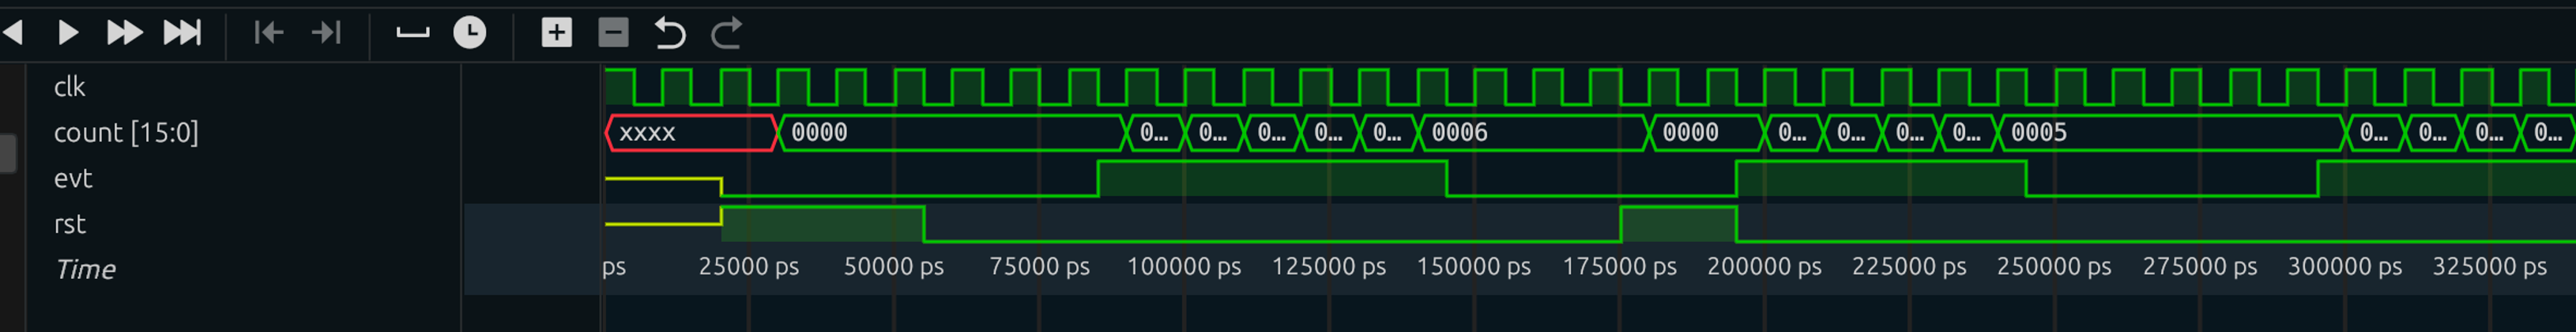Select the clk signal name
The height and width of the screenshot is (332, 2576).
(69, 87)
